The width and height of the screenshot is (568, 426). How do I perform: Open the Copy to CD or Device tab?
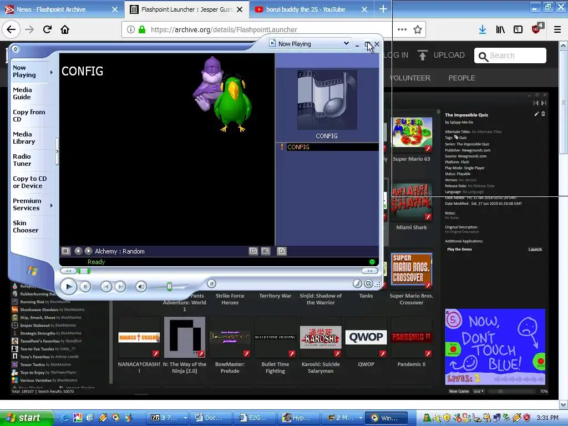coord(30,182)
